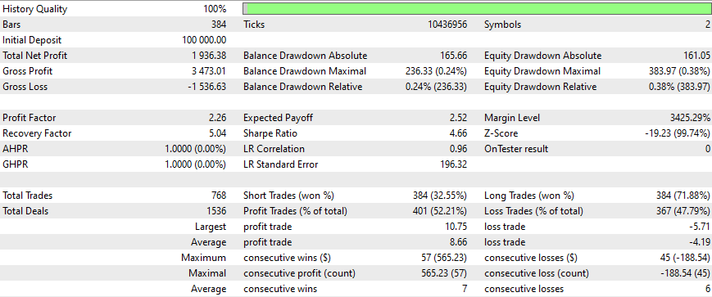The width and height of the screenshot is (712, 297).
Task: Select Balance Drawdown Absolute value 165.66
Action: coord(453,56)
